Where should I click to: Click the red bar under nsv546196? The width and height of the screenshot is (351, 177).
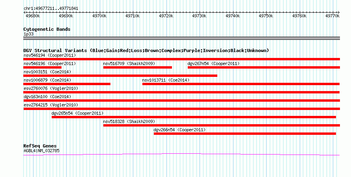(42, 67)
